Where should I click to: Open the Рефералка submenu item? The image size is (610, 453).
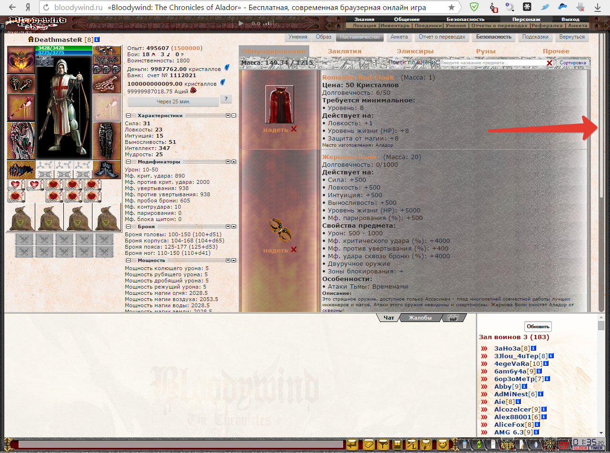tap(547, 26)
